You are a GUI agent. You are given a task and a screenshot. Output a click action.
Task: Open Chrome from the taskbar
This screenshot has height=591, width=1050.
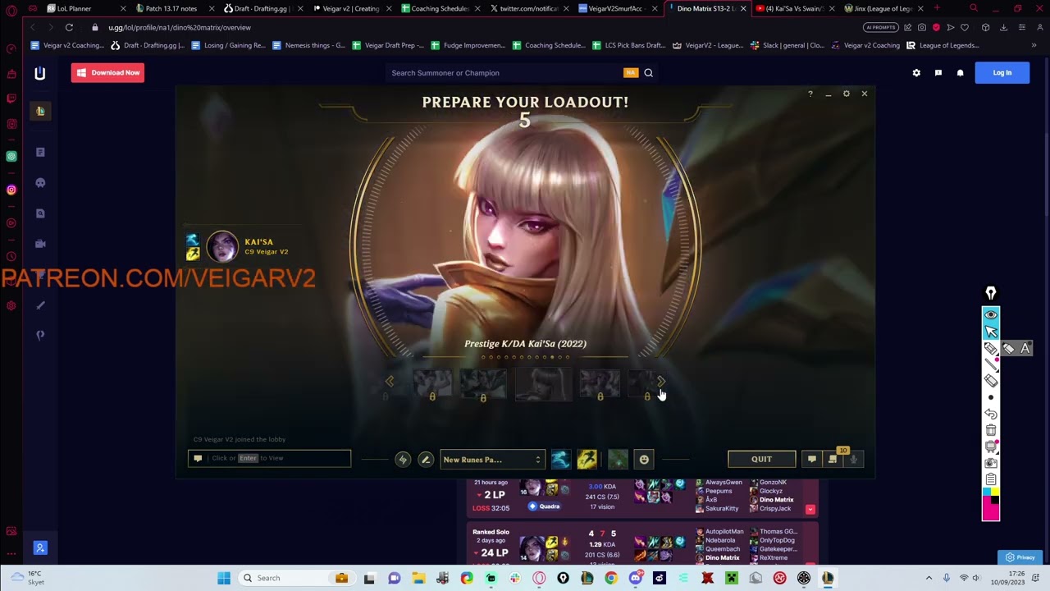(611, 578)
